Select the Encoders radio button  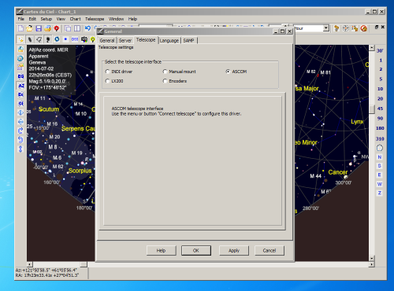165,81
